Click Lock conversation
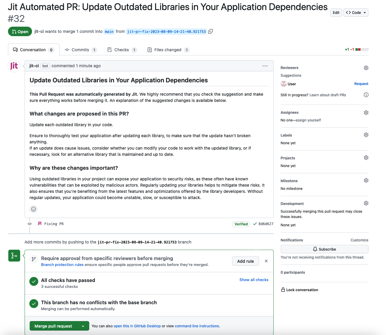This screenshot has height=335, width=386. tap(299, 290)
